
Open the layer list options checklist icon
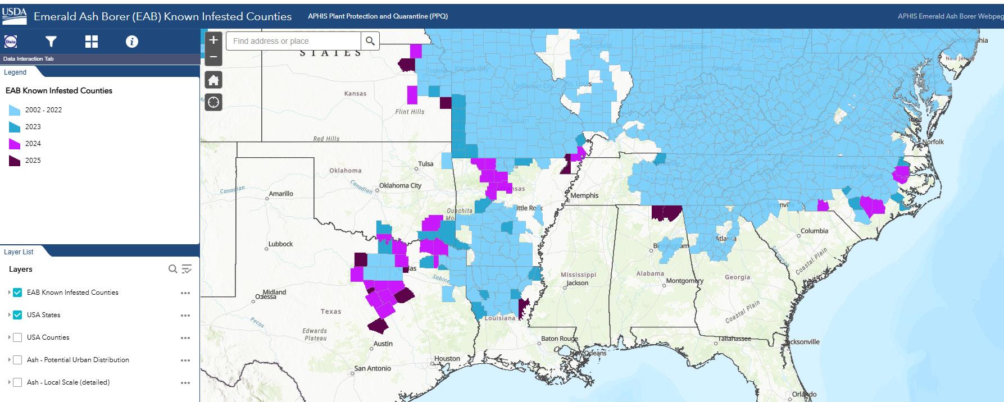coord(187,269)
